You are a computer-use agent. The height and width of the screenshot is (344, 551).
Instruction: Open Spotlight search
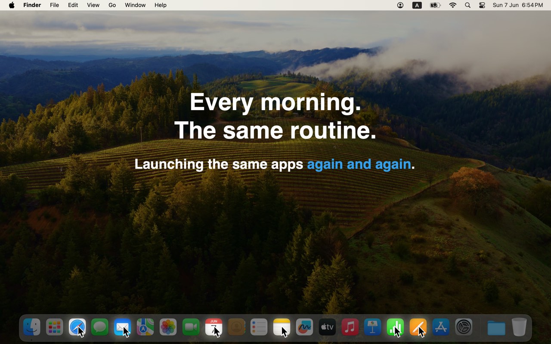point(467,5)
